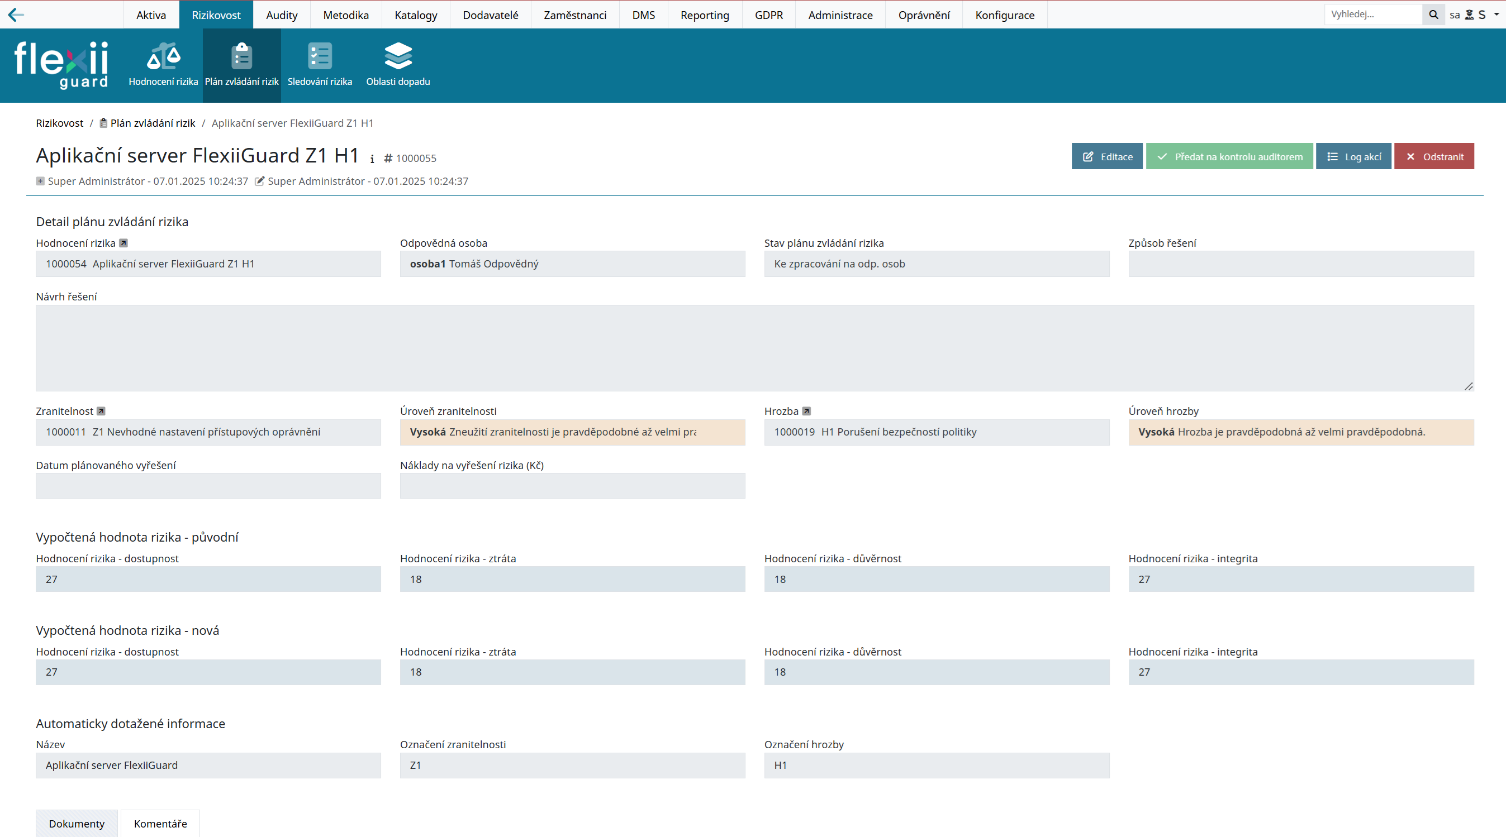Expand the user account dropdown arrow
This screenshot has width=1506, height=837.
(1497, 15)
